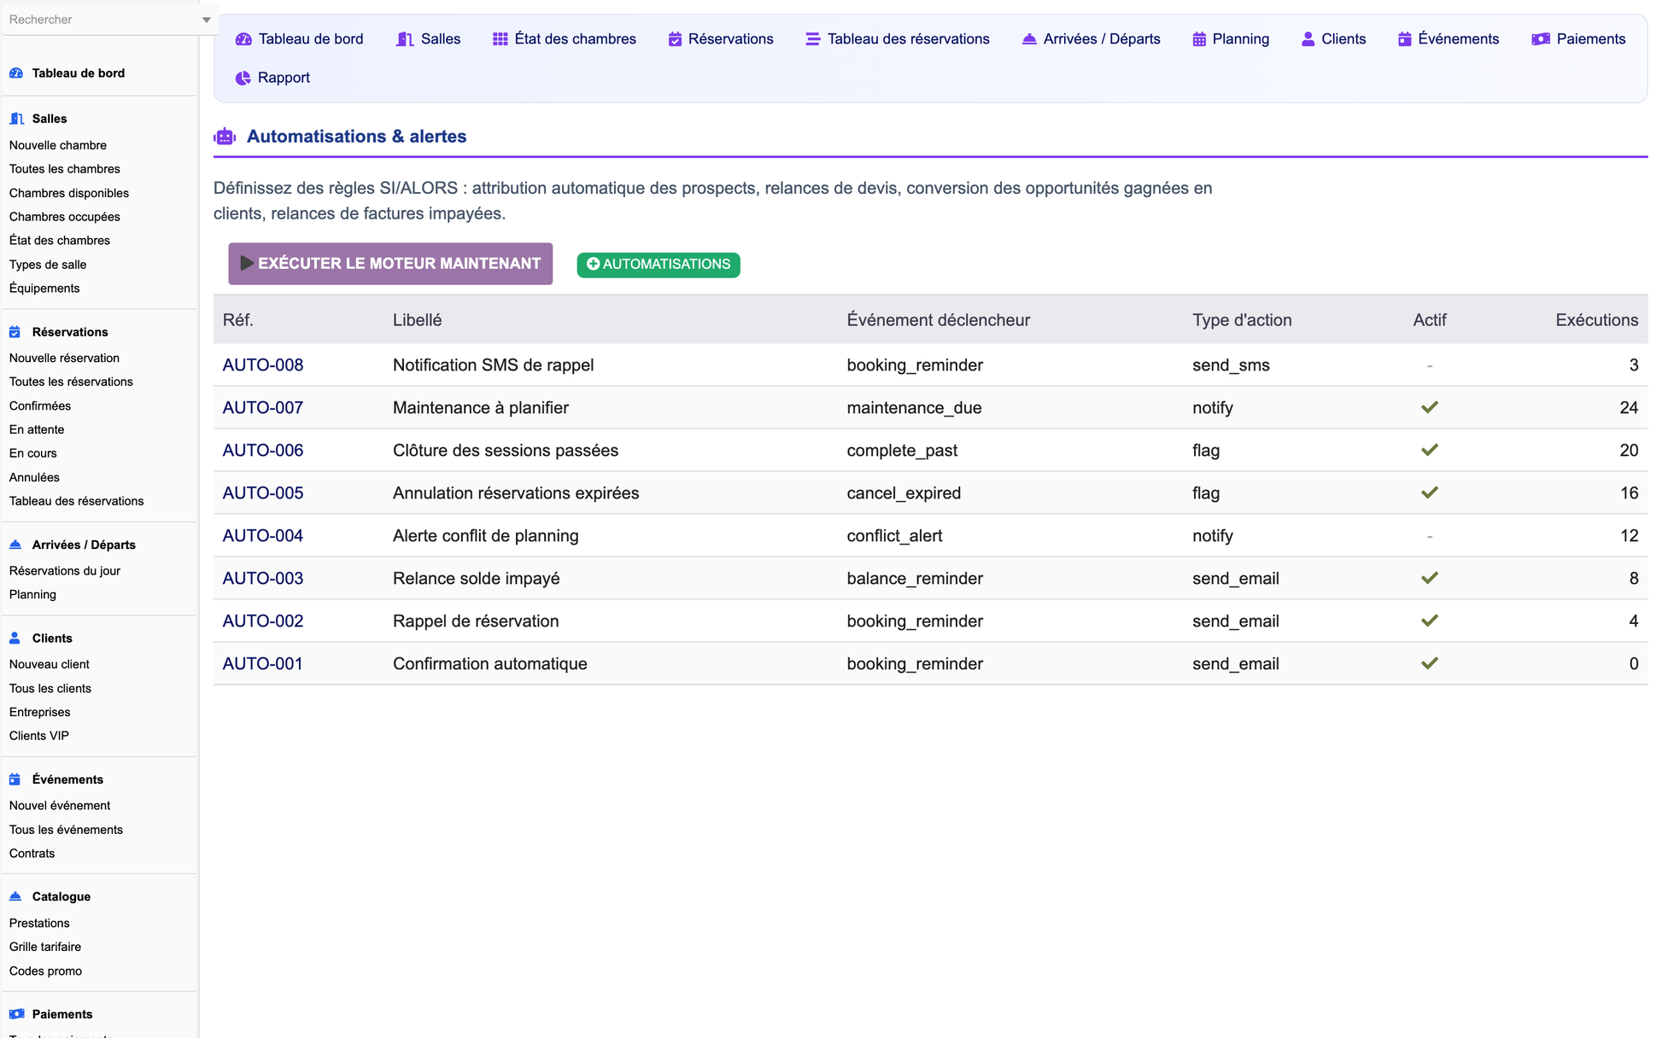Click the plus icon on the Automatisations button
1662x1038 pixels.
[594, 265]
